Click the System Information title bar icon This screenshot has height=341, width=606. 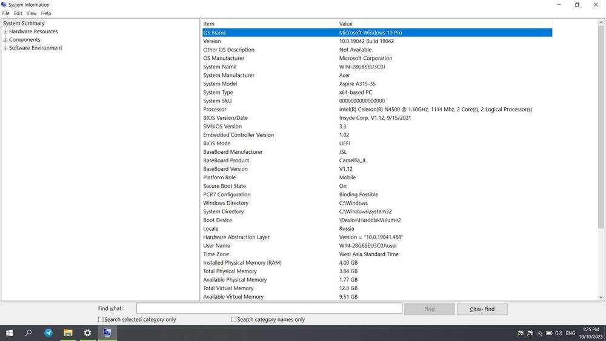click(x=4, y=5)
